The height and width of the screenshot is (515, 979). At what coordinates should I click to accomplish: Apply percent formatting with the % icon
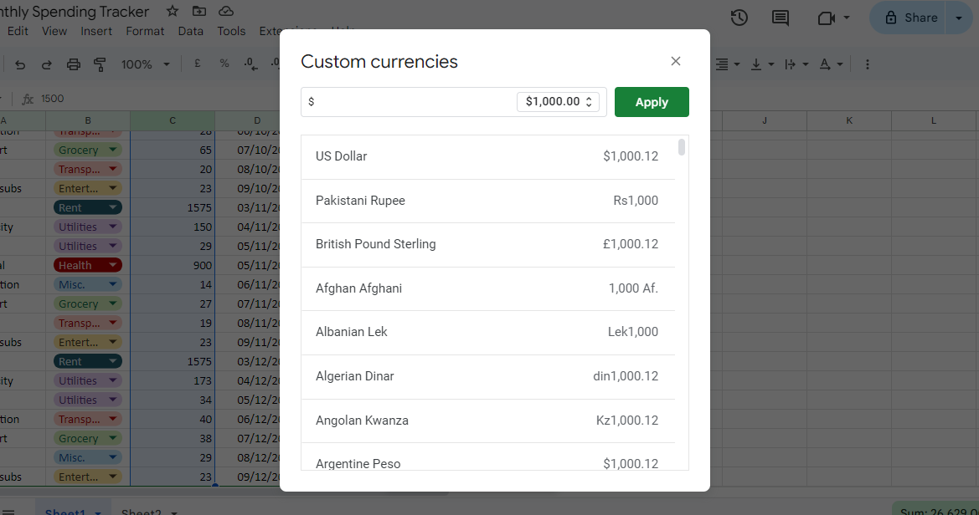(224, 64)
